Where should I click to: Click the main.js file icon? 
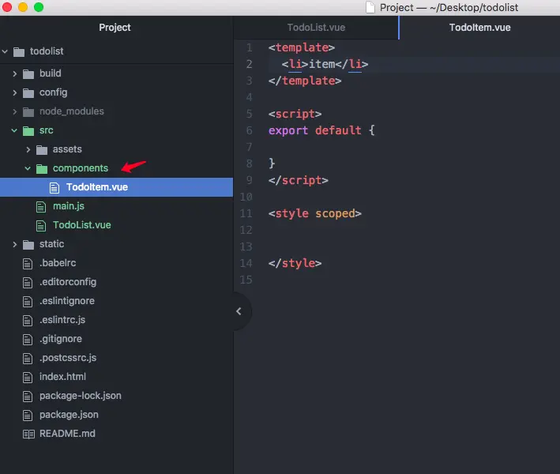point(41,206)
